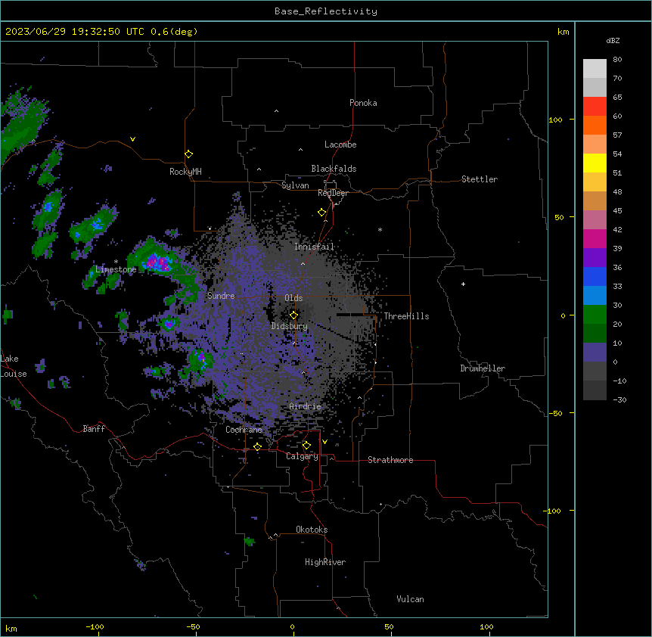Screen dimensions: 652x637
Task: Select the orange 60 dBZ legend swatch
Action: click(x=595, y=125)
